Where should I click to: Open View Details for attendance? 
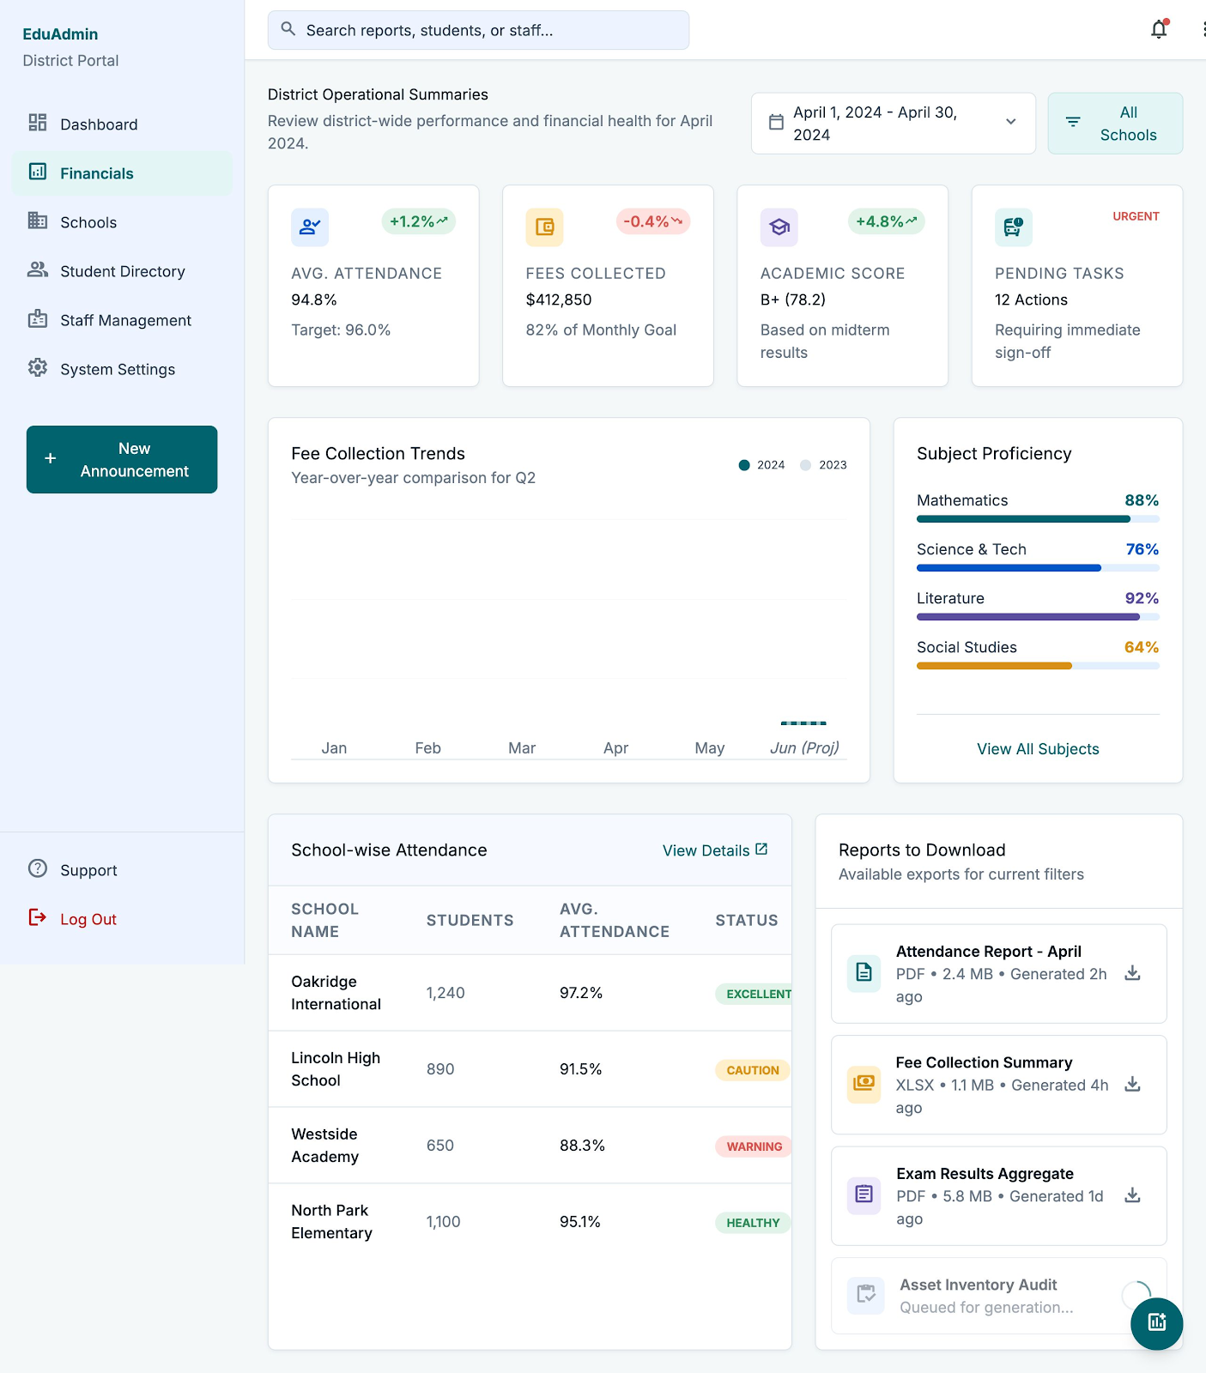point(715,850)
